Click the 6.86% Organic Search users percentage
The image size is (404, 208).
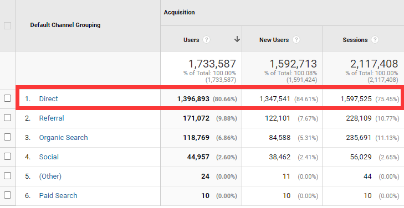(x=227, y=138)
